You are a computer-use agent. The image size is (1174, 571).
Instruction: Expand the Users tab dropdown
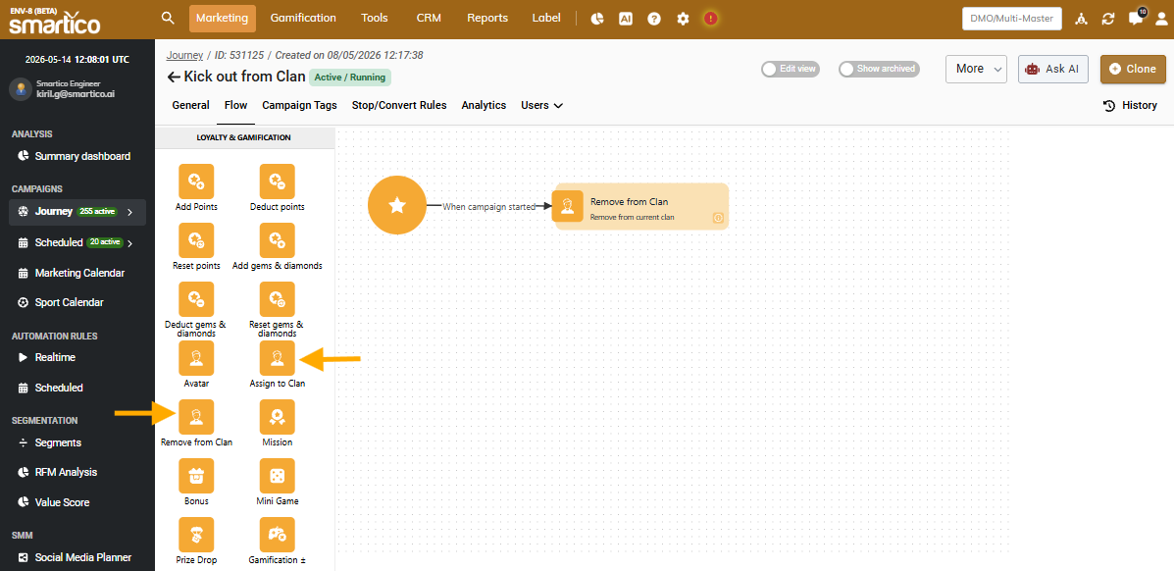point(542,106)
